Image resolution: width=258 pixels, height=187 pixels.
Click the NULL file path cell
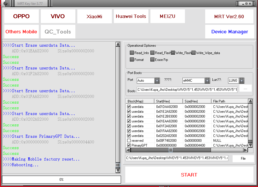click(217, 141)
